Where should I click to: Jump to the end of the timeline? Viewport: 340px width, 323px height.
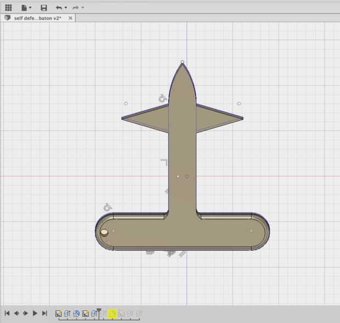[44, 313]
